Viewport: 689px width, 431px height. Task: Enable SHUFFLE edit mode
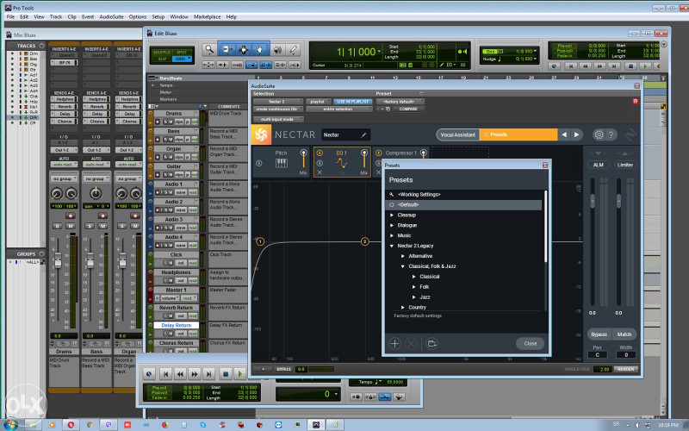point(161,53)
